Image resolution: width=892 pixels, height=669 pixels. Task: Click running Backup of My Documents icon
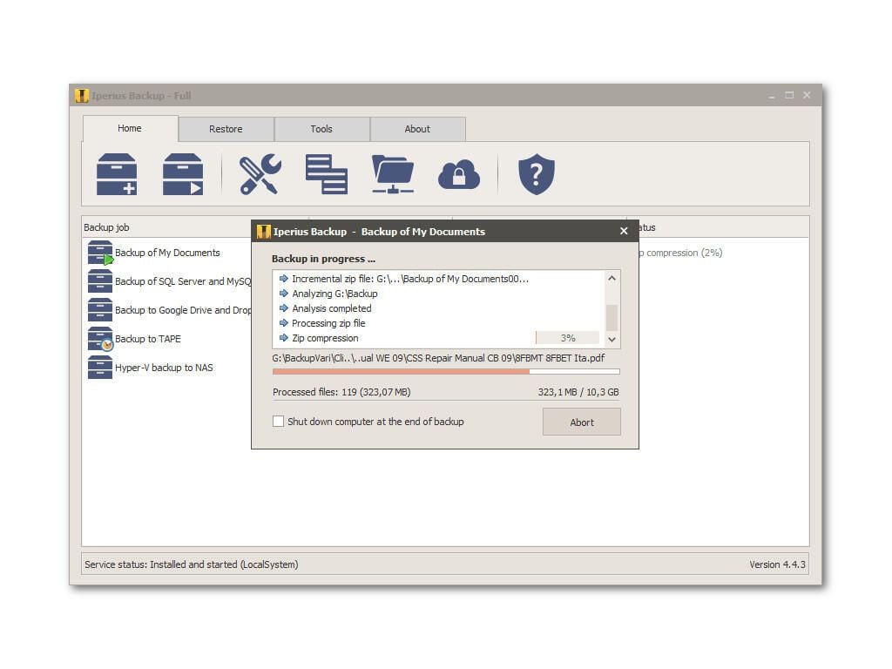click(101, 253)
